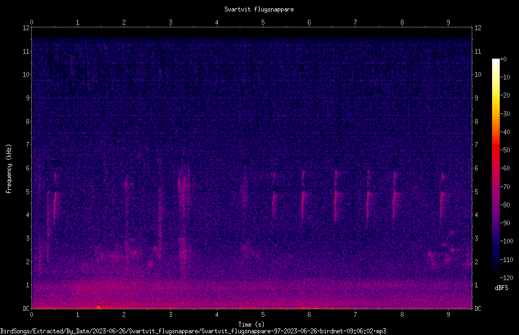Click '10' on the left frequency axis
Screen dimensions: 519x335
(26, 75)
